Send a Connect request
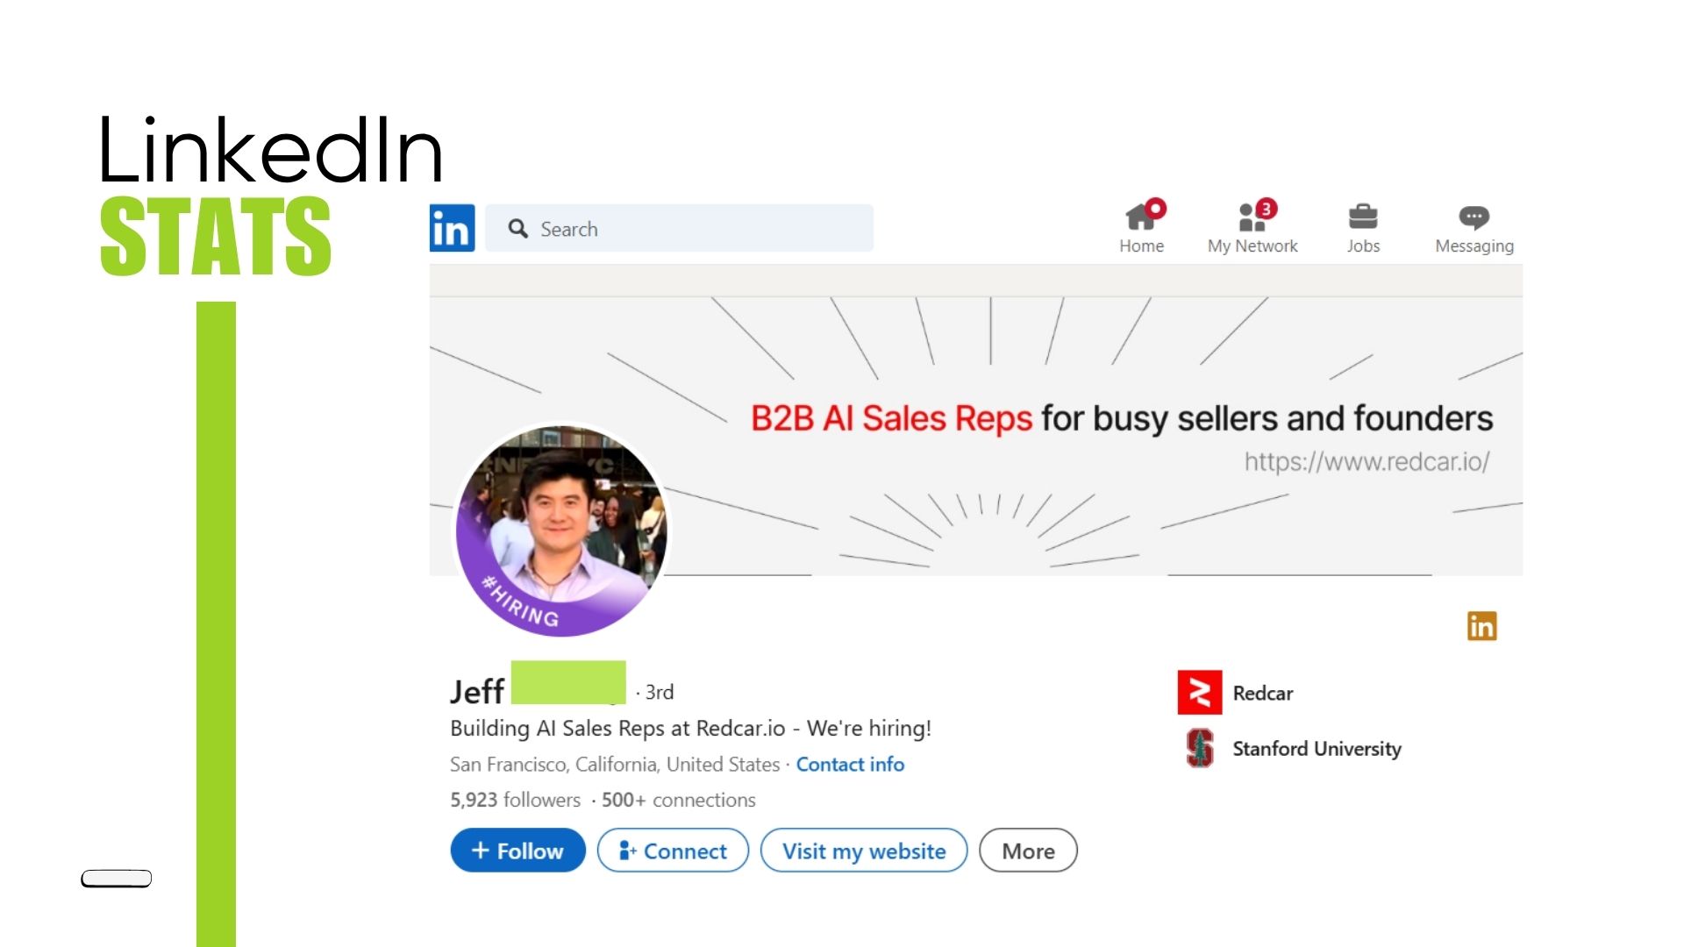This screenshot has width=1684, height=947. [673, 851]
